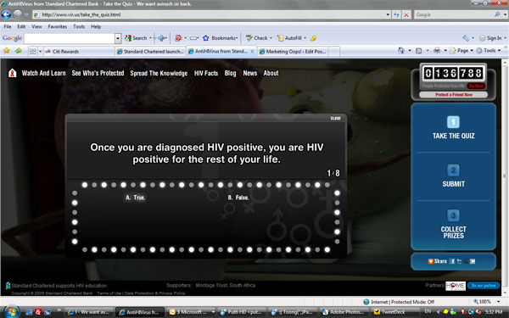Select answer A. True
Image resolution: width=509 pixels, height=318 pixels.
pos(136,198)
